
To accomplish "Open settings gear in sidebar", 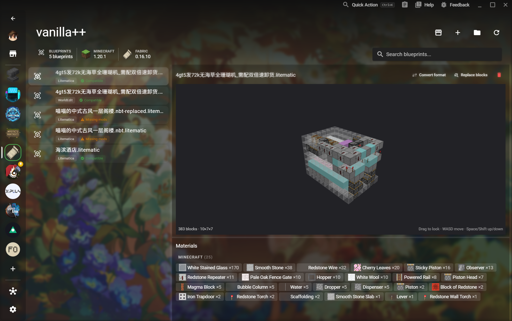I will point(13,309).
